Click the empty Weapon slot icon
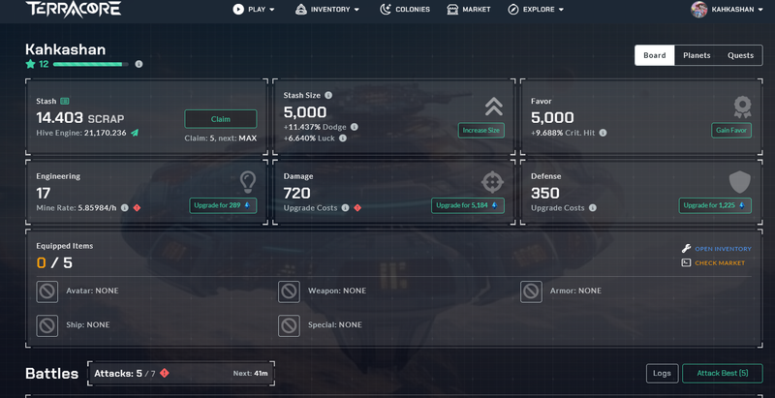Image resolution: width=775 pixels, height=398 pixels. pyautogui.click(x=290, y=291)
